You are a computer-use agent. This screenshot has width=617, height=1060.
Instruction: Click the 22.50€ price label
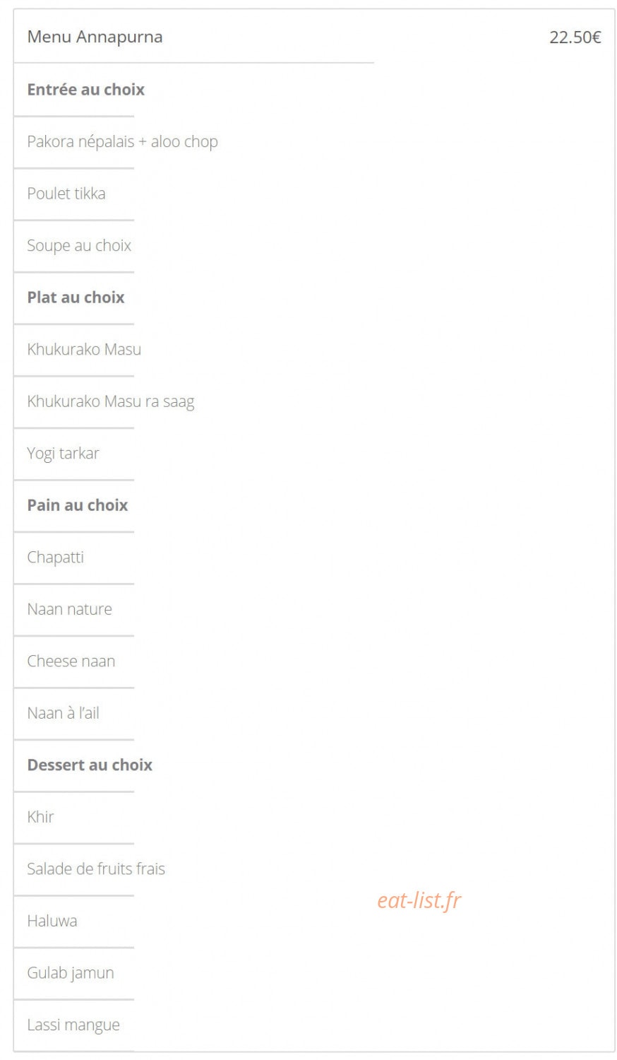(575, 37)
